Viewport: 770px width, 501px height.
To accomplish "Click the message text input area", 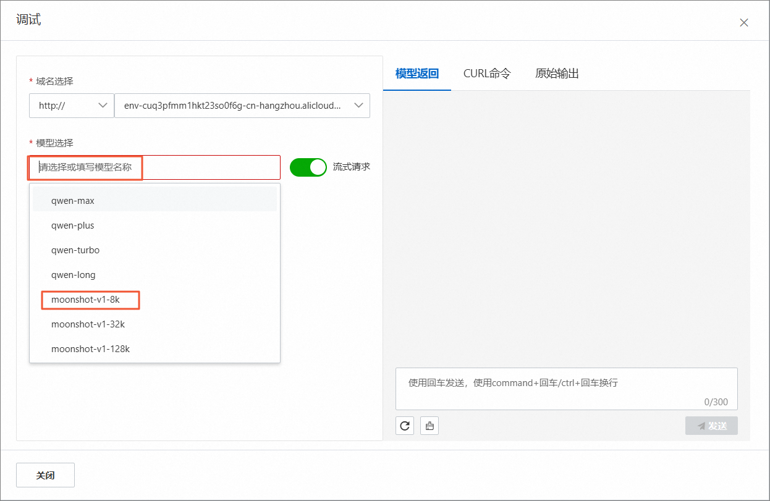I will coord(566,389).
